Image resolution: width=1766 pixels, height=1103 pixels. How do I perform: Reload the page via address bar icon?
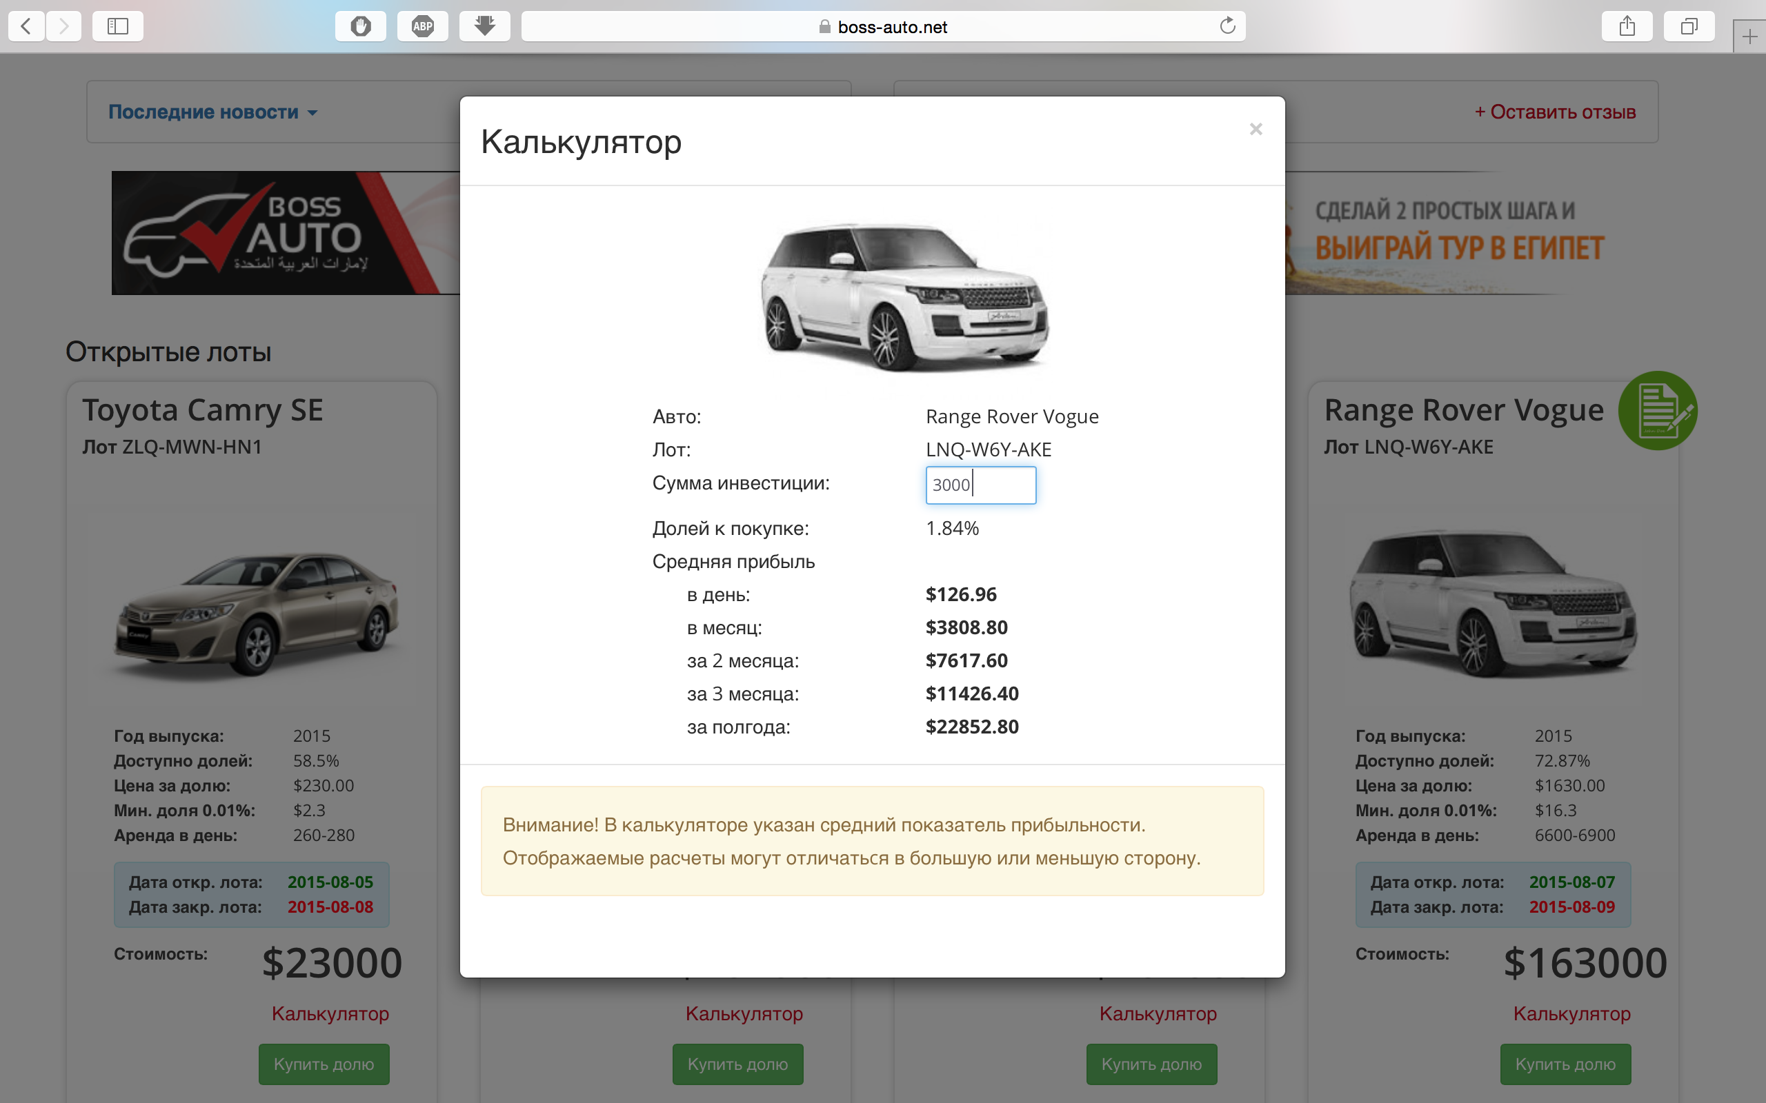pos(1227,26)
